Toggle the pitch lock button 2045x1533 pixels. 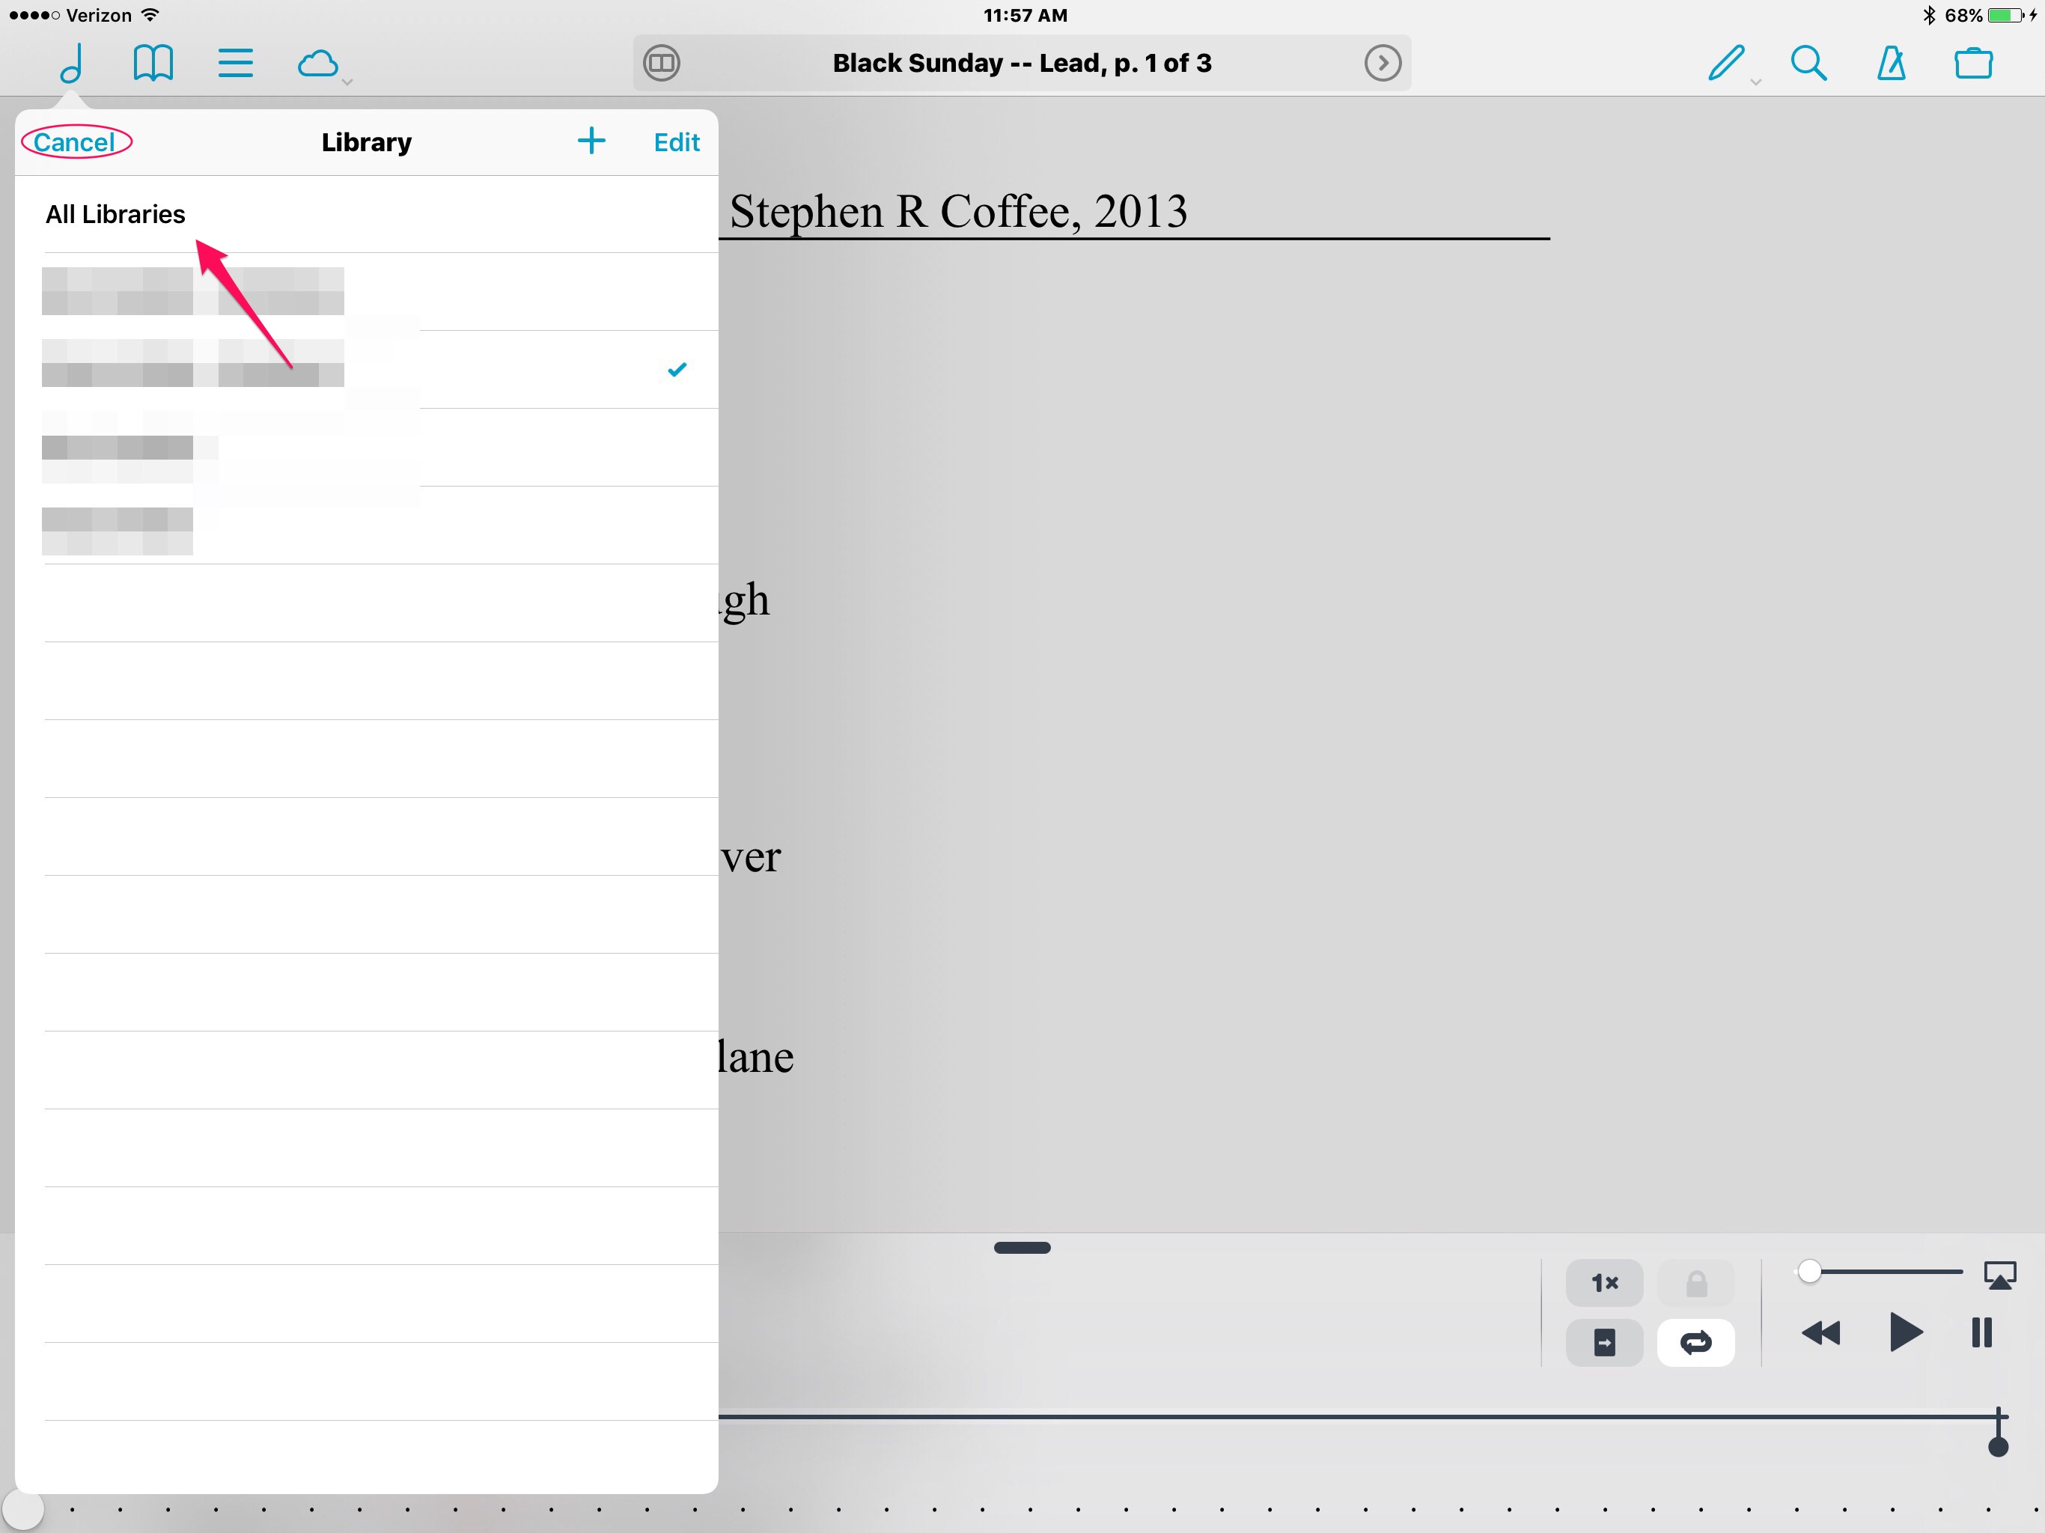tap(1695, 1282)
